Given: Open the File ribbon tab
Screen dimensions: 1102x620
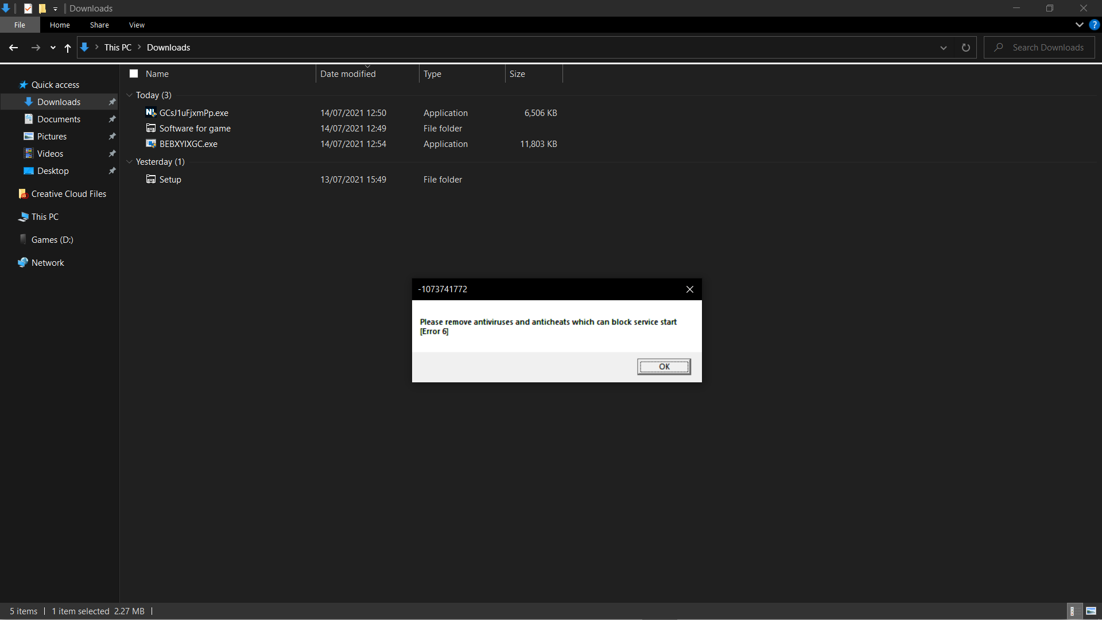Looking at the screenshot, I should pos(20,25).
